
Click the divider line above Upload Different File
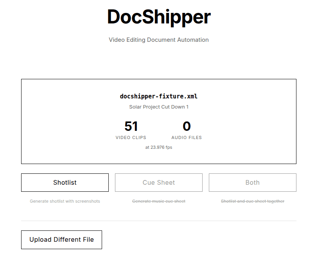tap(158, 220)
